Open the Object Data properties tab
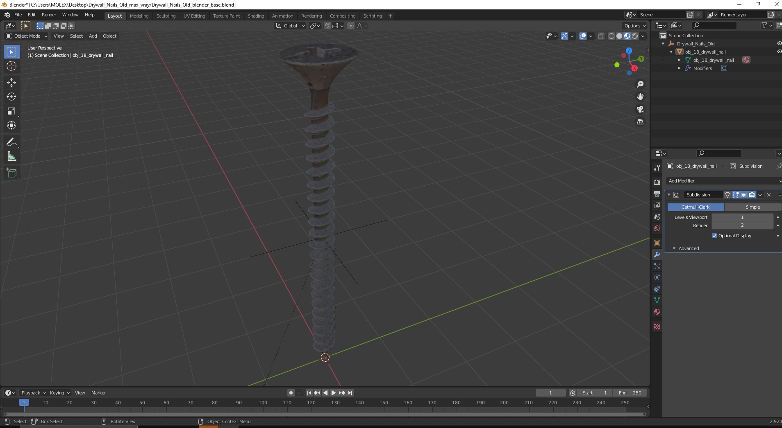The height and width of the screenshot is (428, 782). point(657,300)
